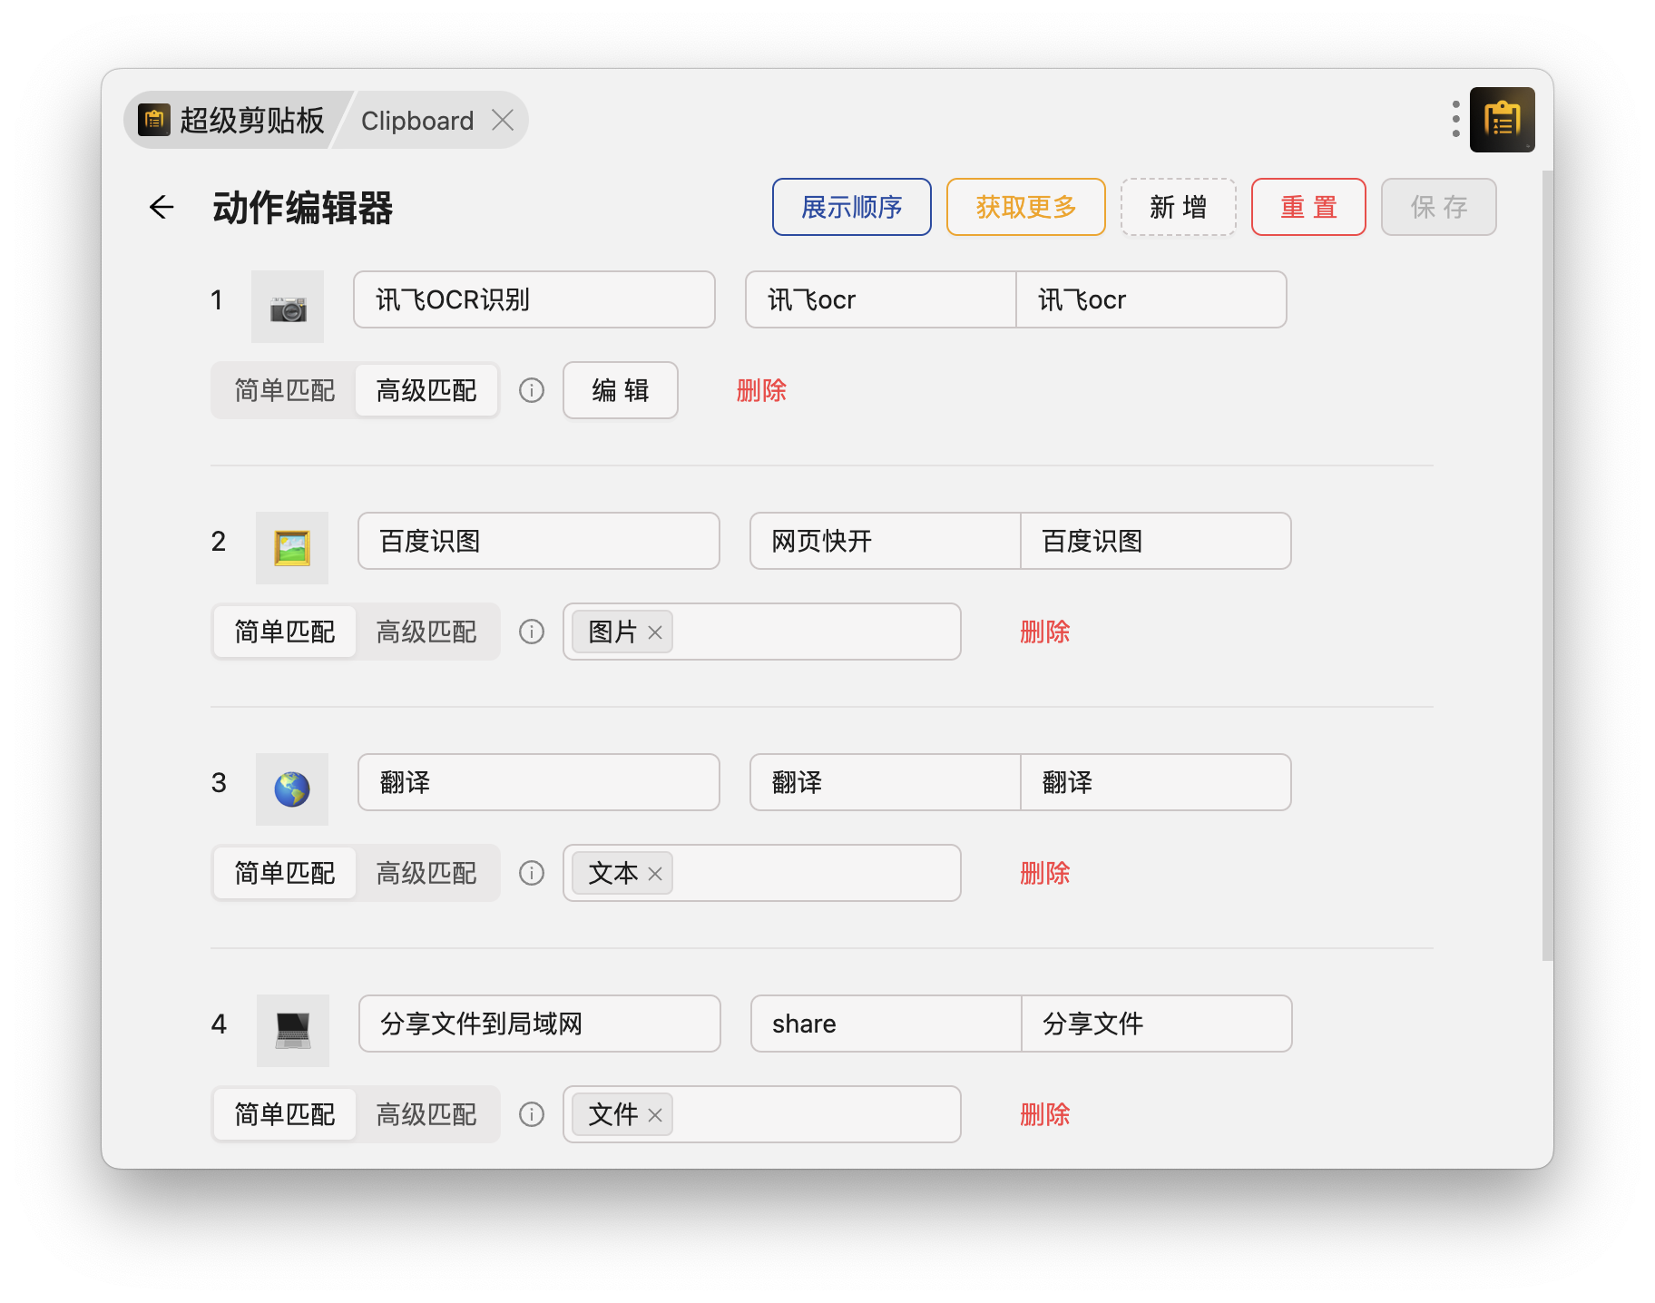Click the 获取更多 button
Image resolution: width=1655 pixels, height=1303 pixels.
pos(1026,207)
